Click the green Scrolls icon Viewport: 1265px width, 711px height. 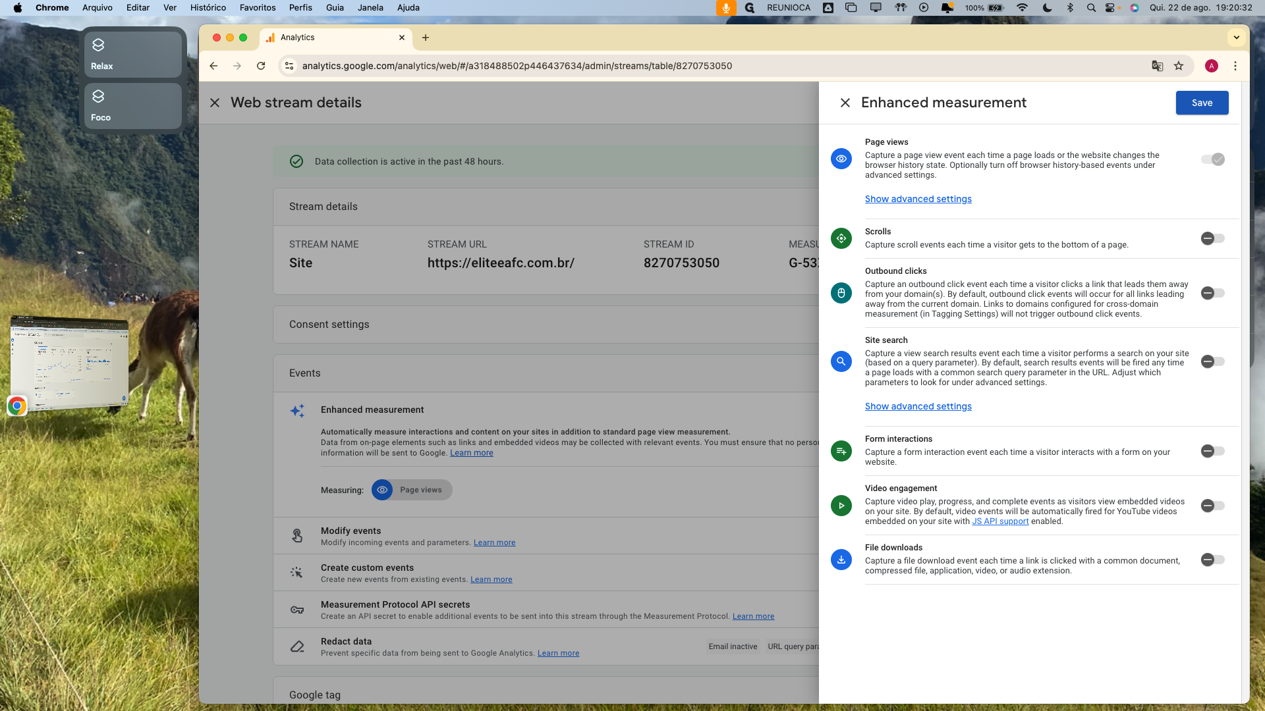point(841,238)
